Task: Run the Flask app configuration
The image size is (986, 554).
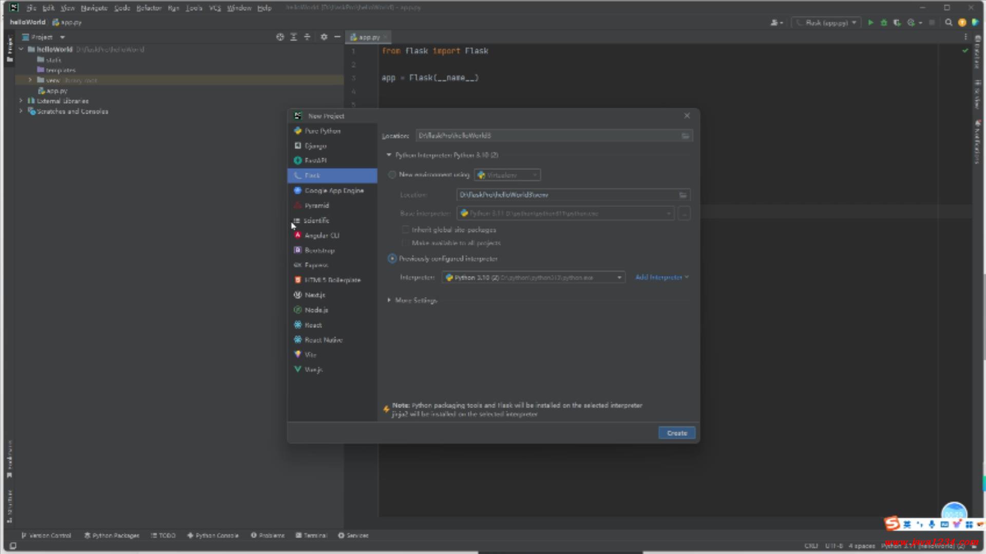Action: (870, 23)
